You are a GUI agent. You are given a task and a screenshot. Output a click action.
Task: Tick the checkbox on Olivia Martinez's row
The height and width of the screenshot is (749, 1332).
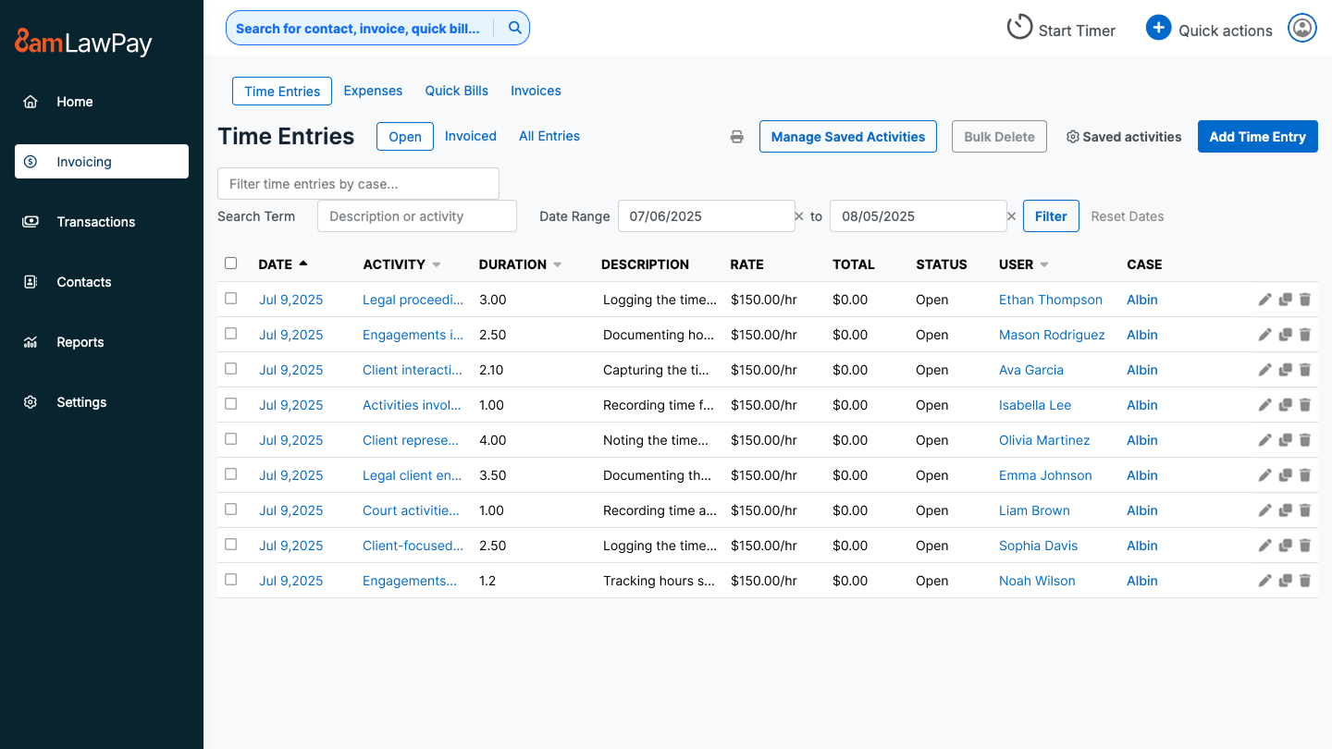[230, 439]
